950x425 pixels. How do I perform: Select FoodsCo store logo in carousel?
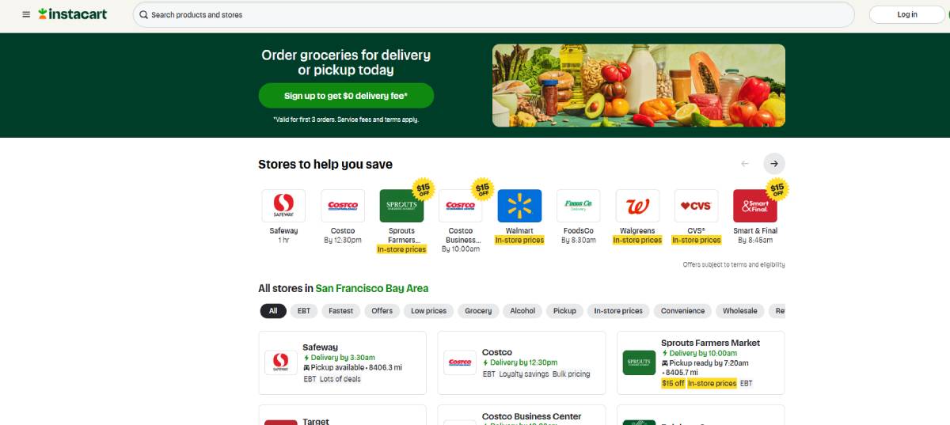click(x=579, y=206)
